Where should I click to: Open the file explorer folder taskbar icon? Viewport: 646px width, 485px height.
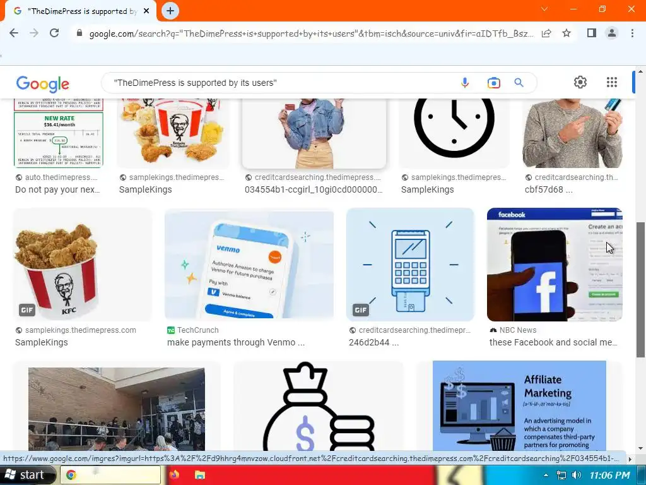[200, 475]
